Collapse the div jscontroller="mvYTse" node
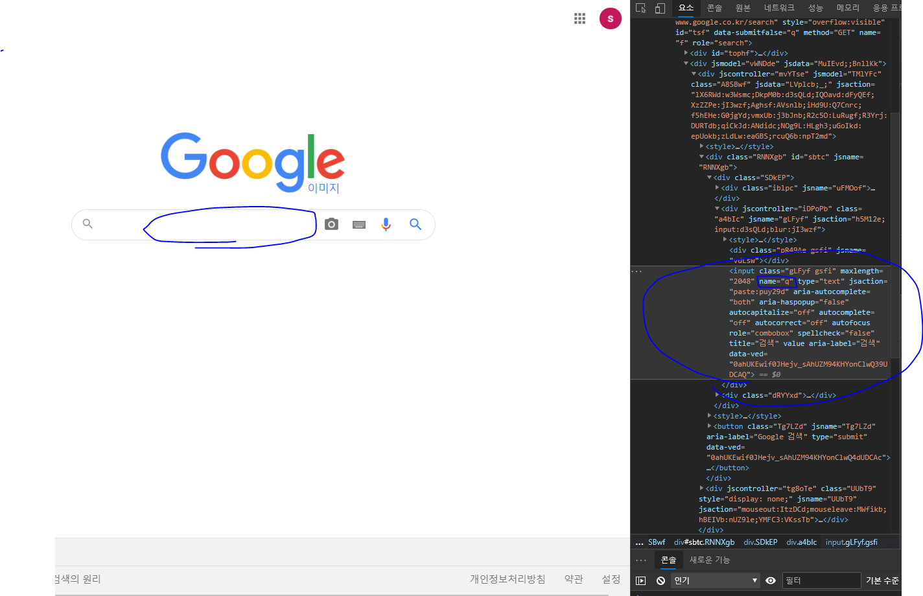This screenshot has width=923, height=596. tap(694, 74)
